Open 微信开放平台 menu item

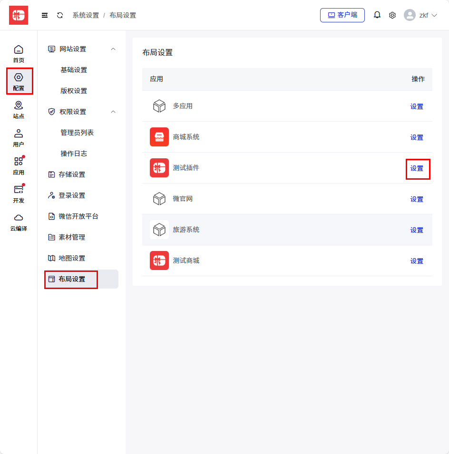pyautogui.click(x=78, y=216)
